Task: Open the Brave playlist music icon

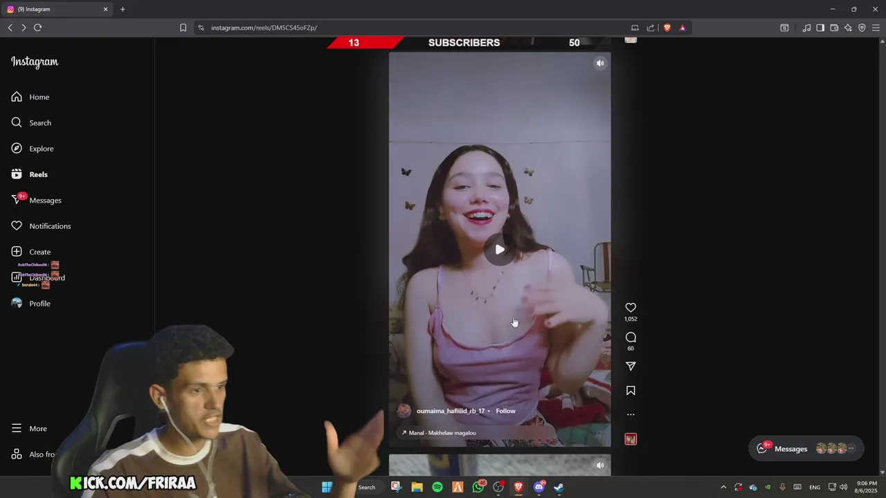Action: [x=806, y=28]
